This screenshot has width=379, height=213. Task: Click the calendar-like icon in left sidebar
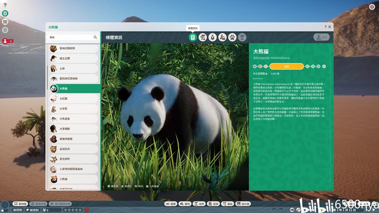tap(5, 22)
